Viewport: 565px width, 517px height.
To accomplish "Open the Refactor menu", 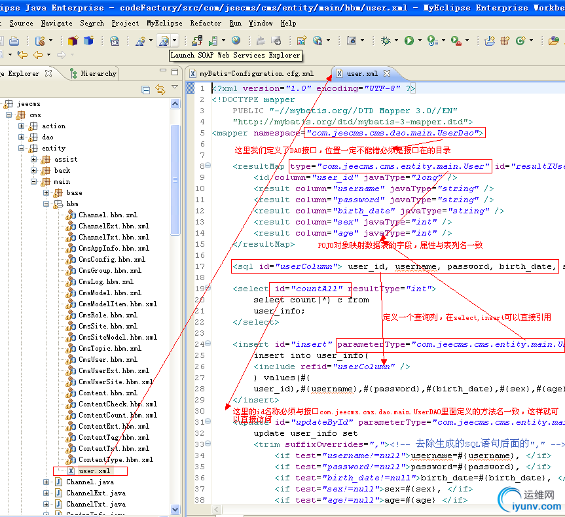I will (206, 23).
